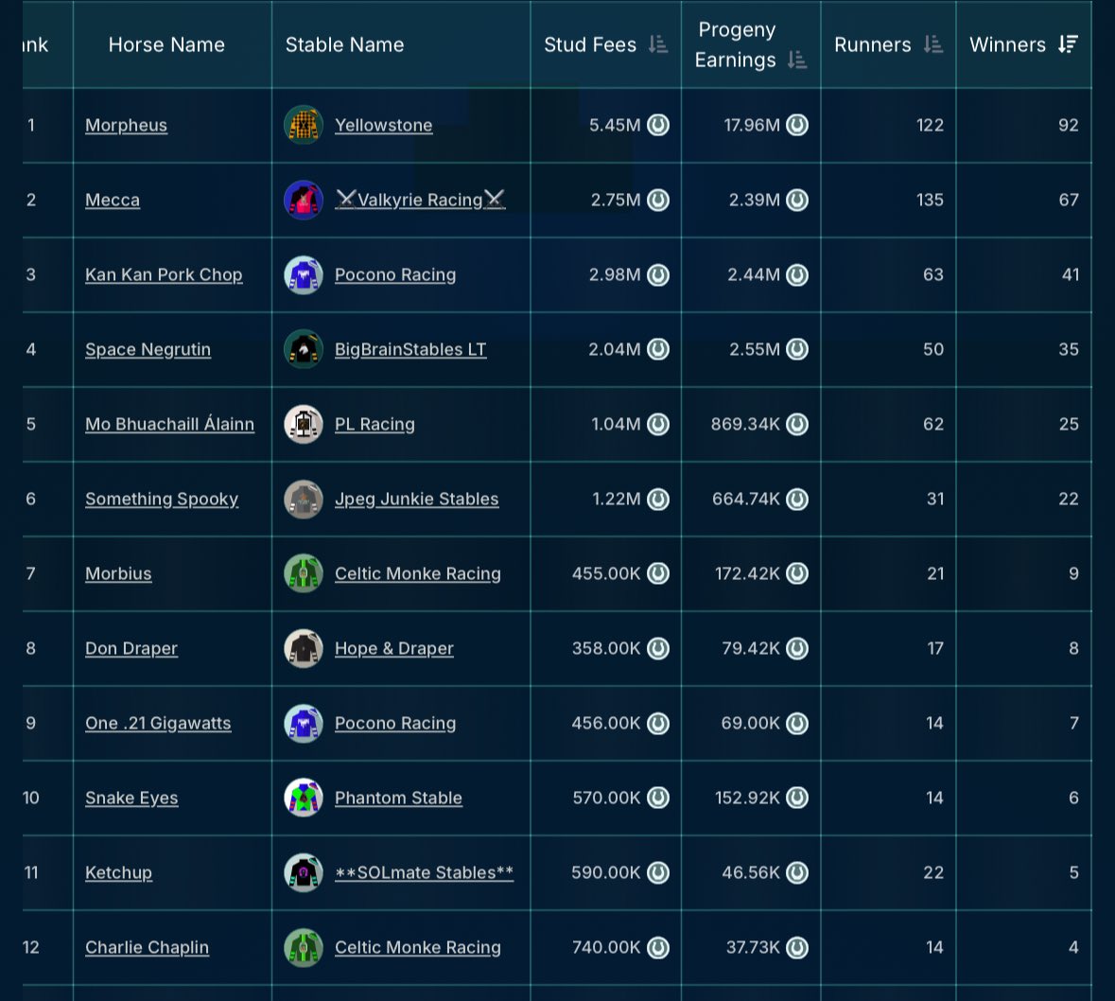
Task: Open Don Draper horse page
Action: pyautogui.click(x=131, y=648)
